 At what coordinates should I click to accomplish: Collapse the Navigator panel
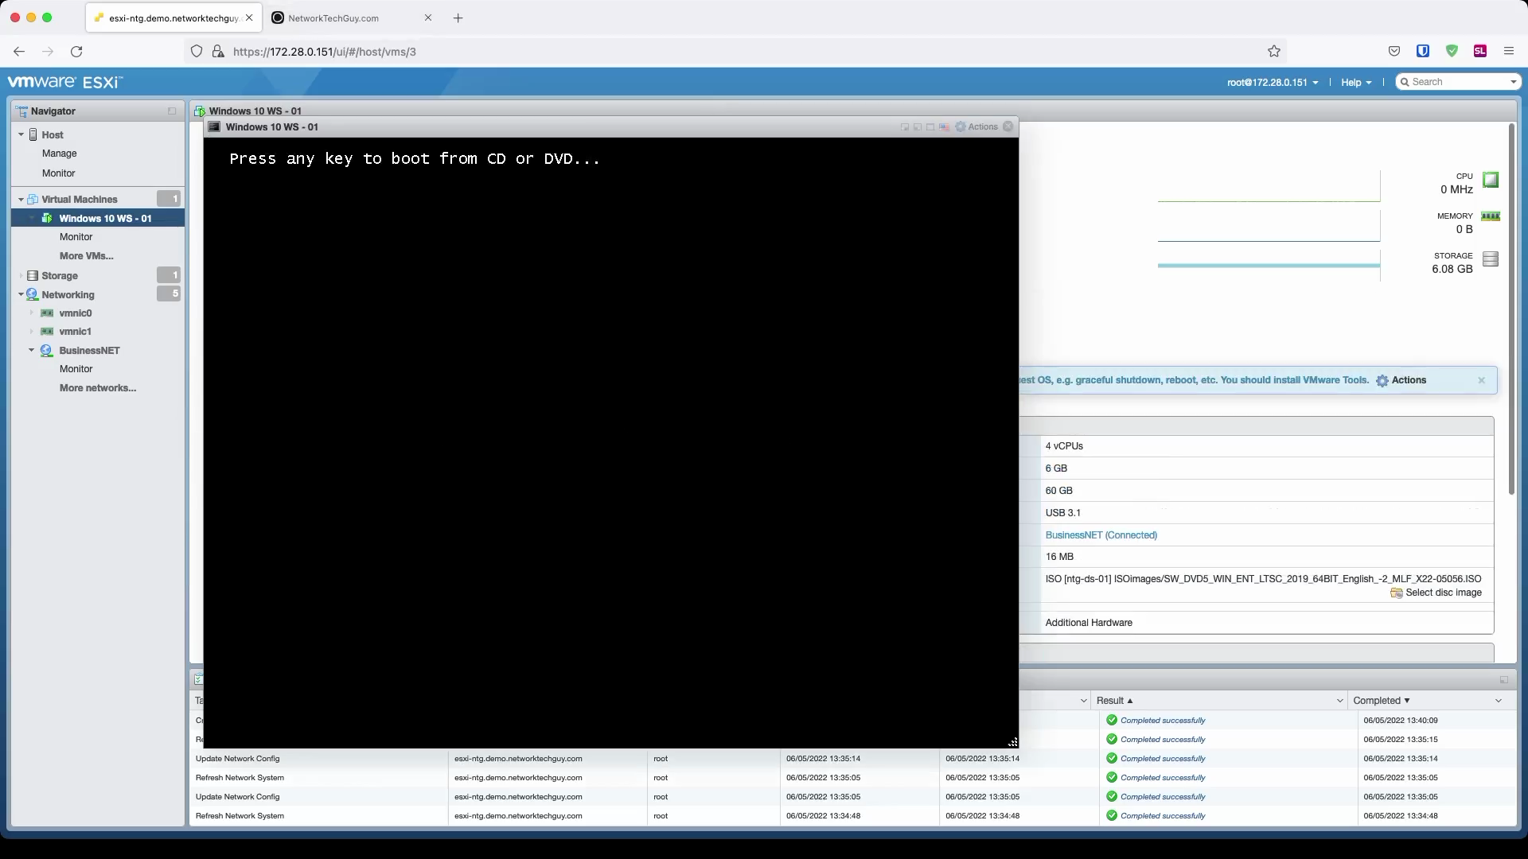pyautogui.click(x=172, y=111)
